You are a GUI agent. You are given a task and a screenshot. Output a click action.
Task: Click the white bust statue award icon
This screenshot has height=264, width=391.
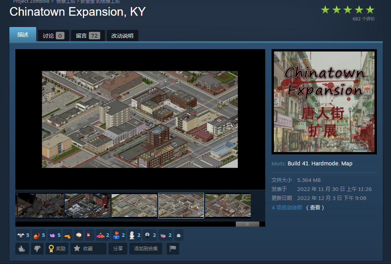134,235
